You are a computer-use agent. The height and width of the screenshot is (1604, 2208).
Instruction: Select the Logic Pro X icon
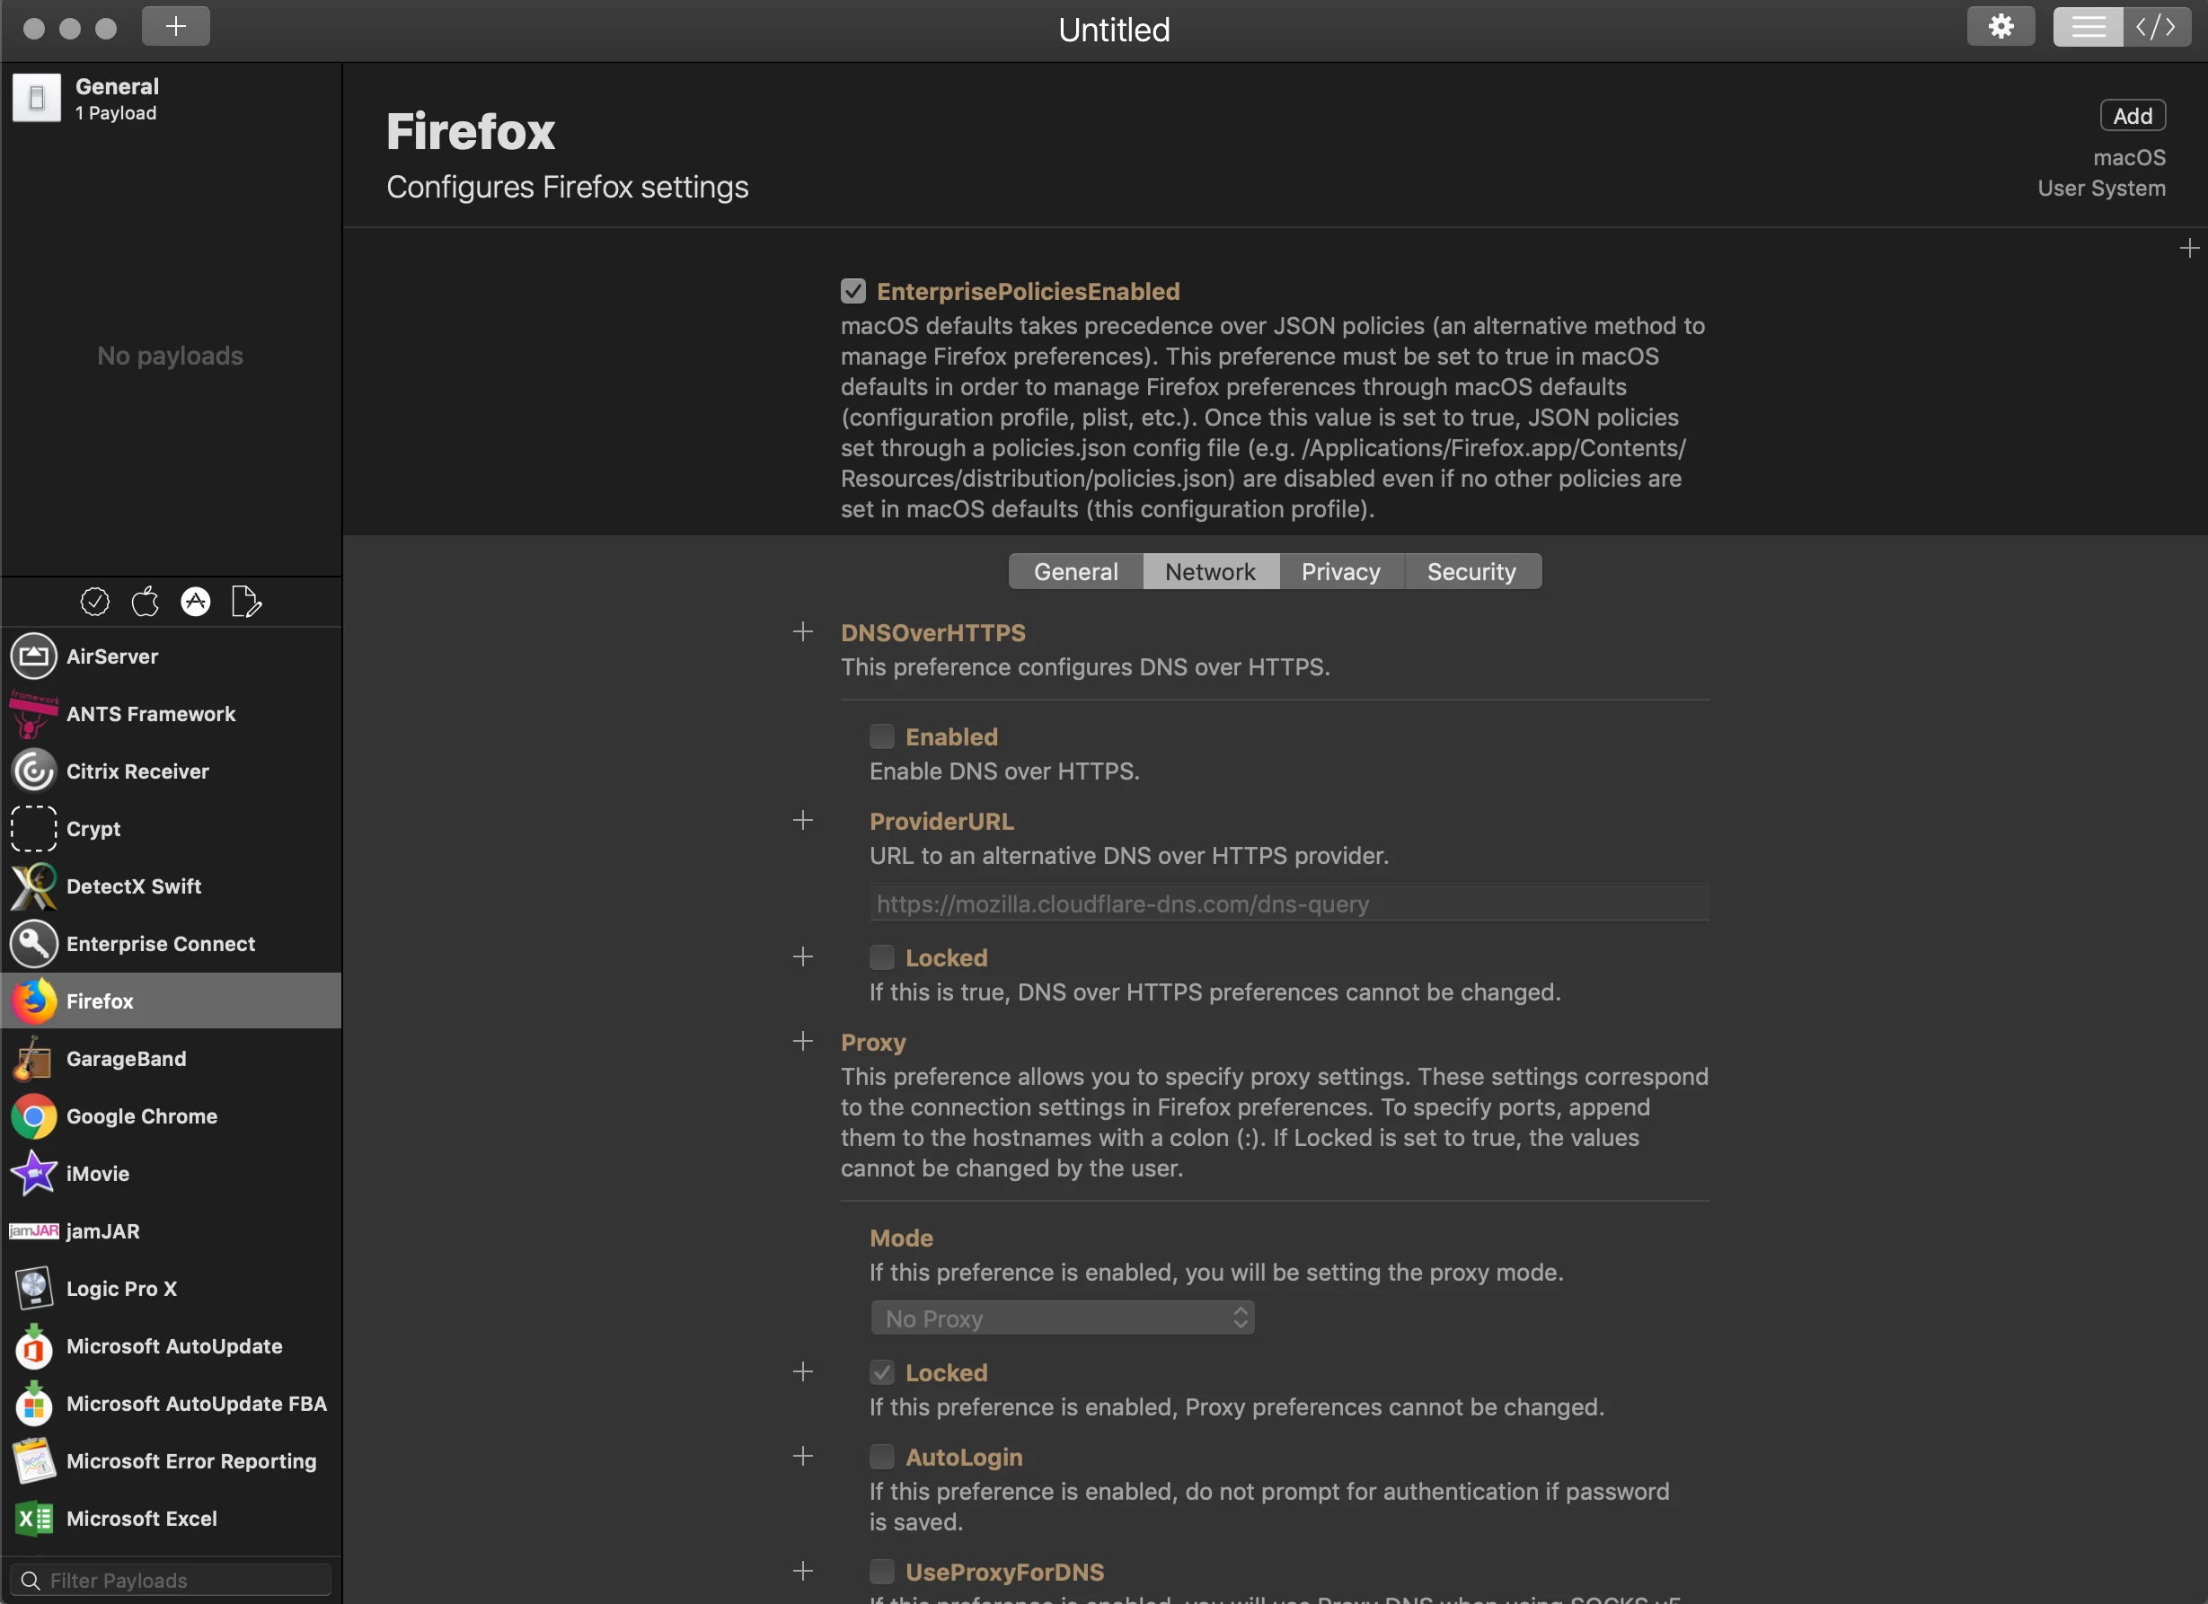point(34,1288)
